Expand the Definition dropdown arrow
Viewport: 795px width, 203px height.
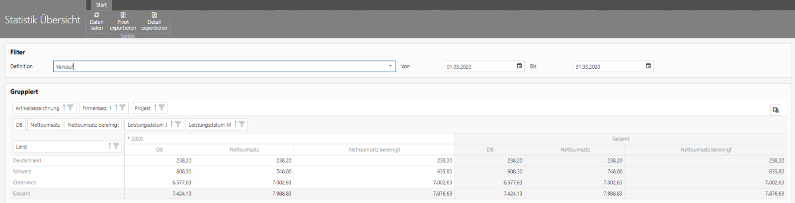tap(391, 66)
